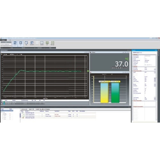Viewport: 160px width, 160px height.
Task: Click the Stop icon in the ribbon
Action: point(20,44)
